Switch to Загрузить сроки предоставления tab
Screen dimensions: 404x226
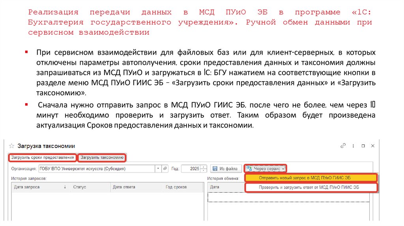[43, 157]
